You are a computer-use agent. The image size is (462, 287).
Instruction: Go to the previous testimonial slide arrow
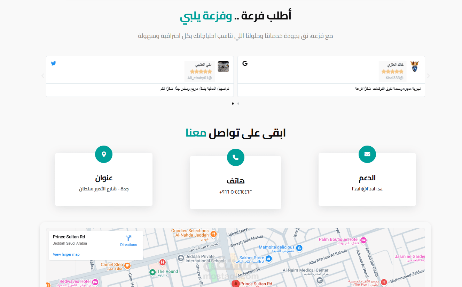(x=43, y=76)
